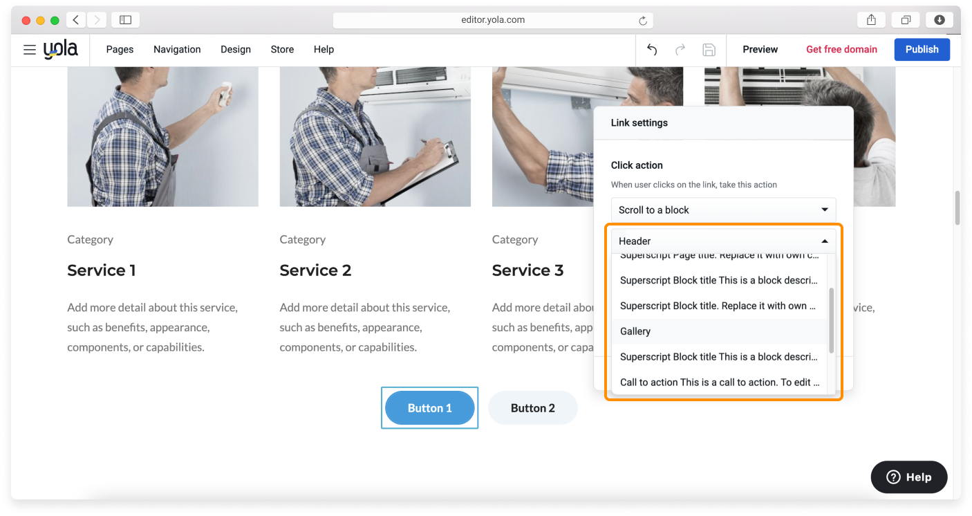Screen dimensions: 972x516
Task: Go back with browser back arrow
Action: [76, 20]
